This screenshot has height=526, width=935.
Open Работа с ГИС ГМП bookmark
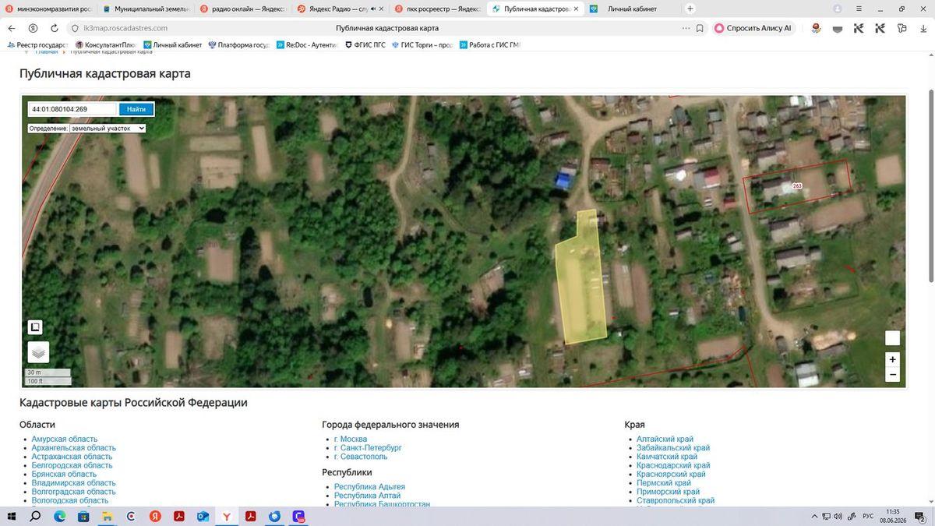point(489,45)
